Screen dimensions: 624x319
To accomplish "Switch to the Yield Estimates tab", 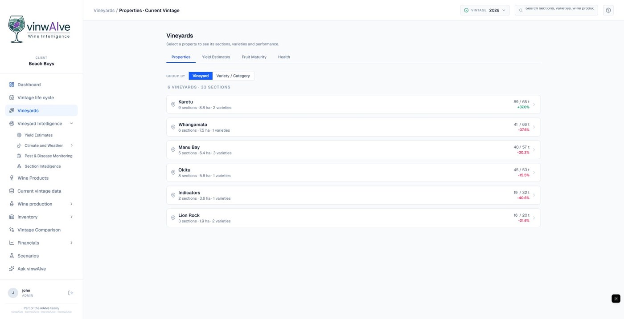I will click(x=216, y=57).
